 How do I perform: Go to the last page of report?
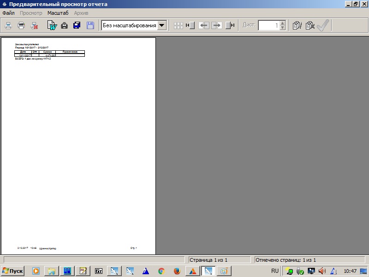(230, 25)
